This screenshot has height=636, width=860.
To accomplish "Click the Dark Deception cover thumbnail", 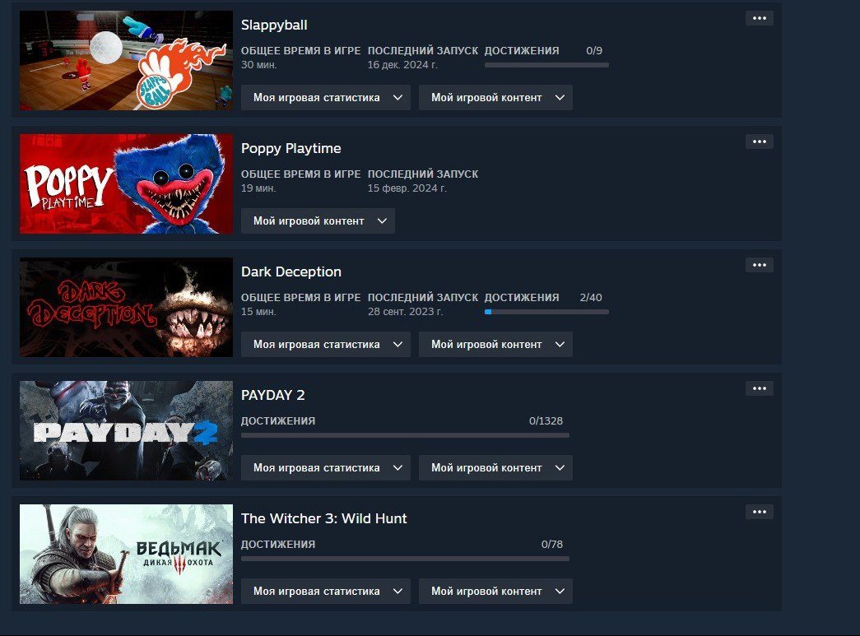I will coord(126,307).
